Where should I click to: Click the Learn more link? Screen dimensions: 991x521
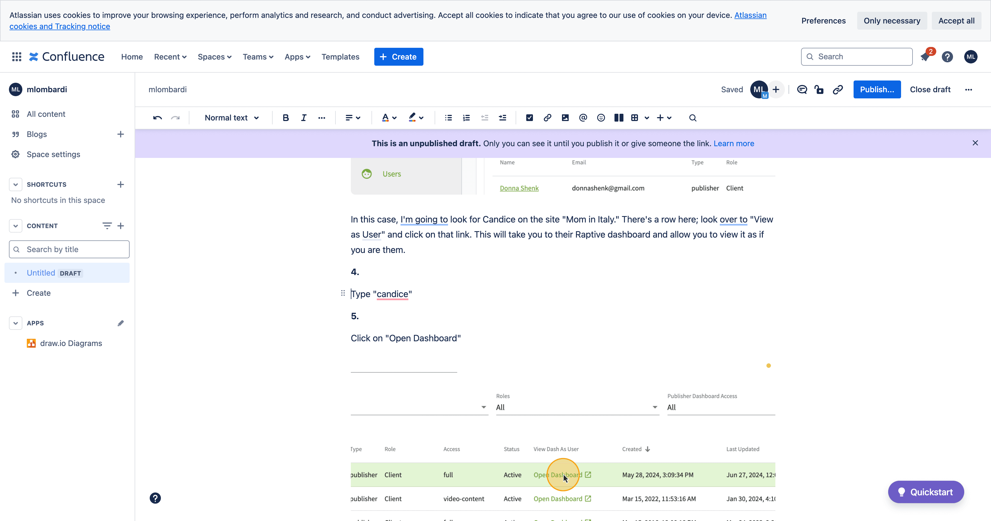pos(734,144)
